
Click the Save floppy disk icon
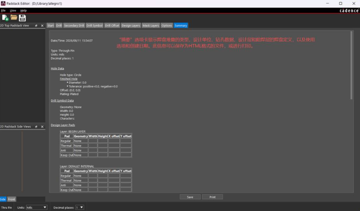click(22, 18)
